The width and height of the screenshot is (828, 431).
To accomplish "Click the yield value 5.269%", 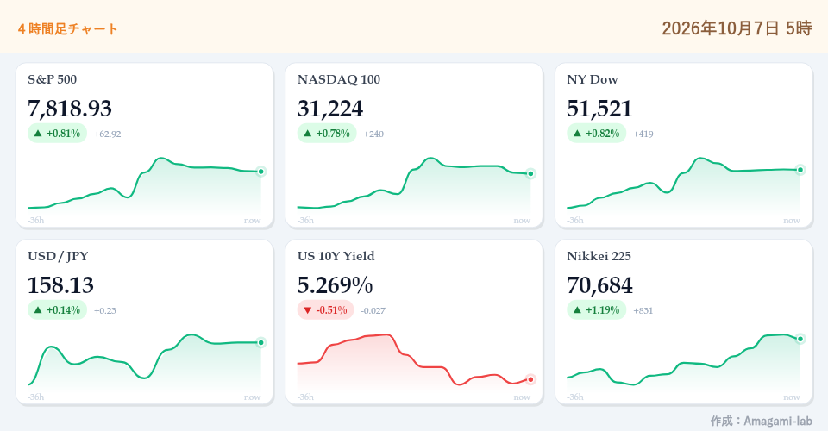I will (335, 285).
